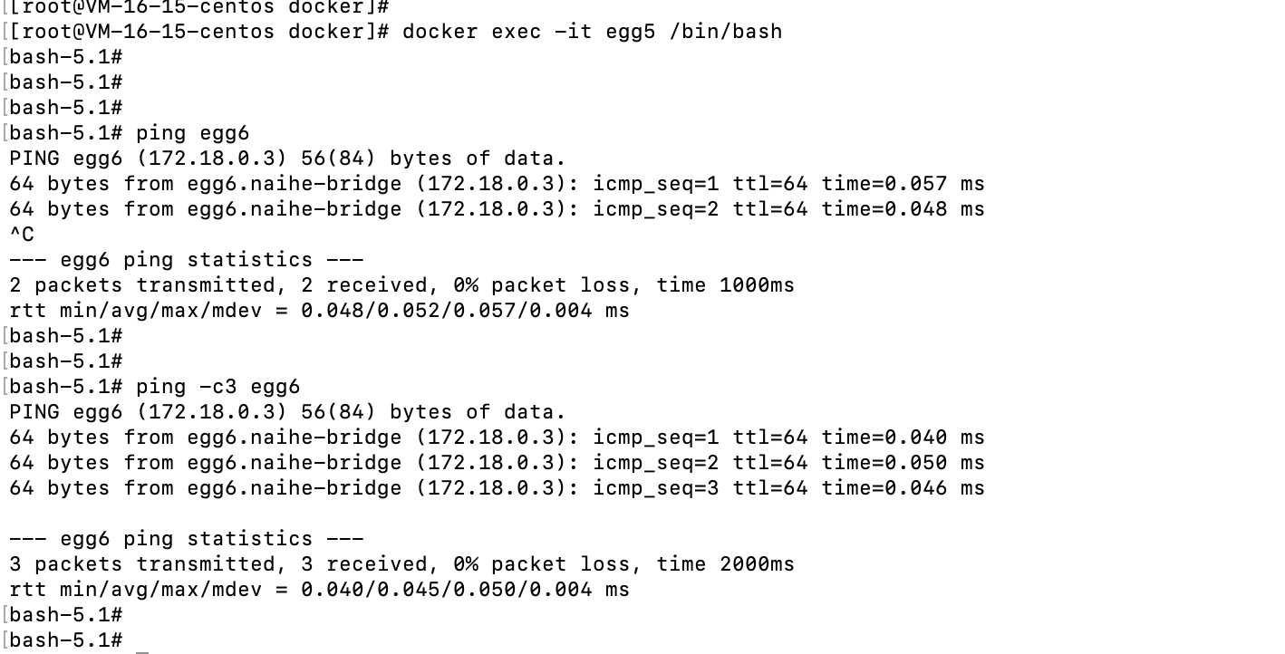Click the rtt line with average 0.052

(319, 311)
